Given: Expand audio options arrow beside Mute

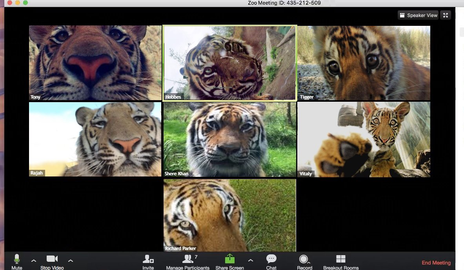Looking at the screenshot, I should tap(34, 261).
